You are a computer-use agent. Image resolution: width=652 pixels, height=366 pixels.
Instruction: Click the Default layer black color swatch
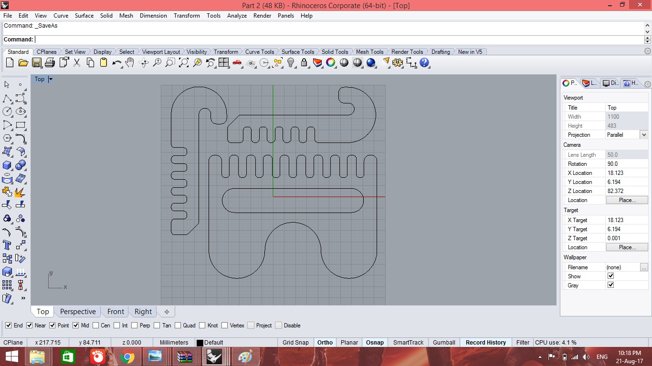tap(200, 343)
